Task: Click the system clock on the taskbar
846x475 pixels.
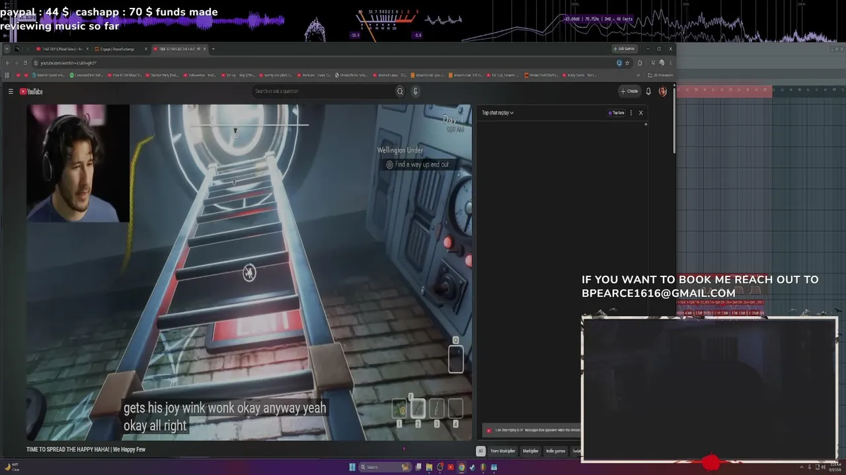Action: point(834,467)
